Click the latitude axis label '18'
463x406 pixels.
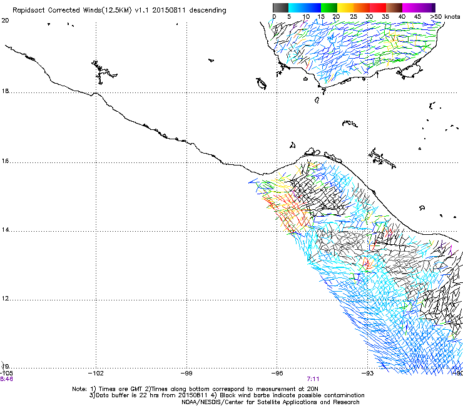5,91
